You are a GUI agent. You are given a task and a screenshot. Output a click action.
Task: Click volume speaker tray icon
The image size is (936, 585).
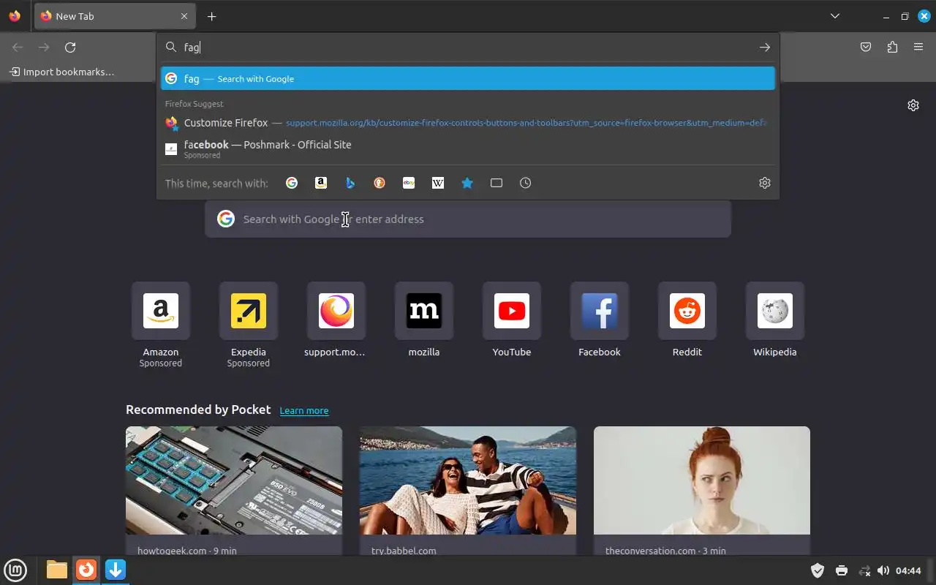click(x=883, y=570)
